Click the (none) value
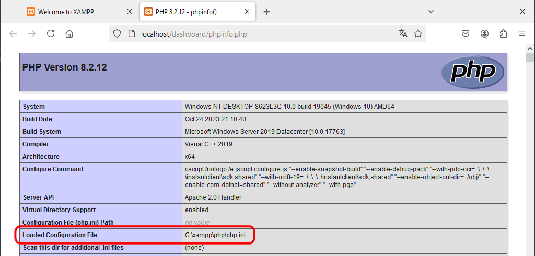 tap(194, 248)
